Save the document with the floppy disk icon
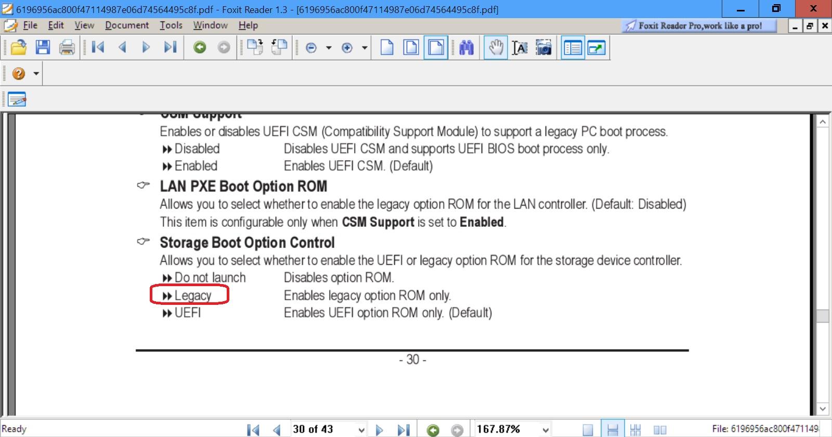The width and height of the screenshot is (832, 437). point(43,48)
